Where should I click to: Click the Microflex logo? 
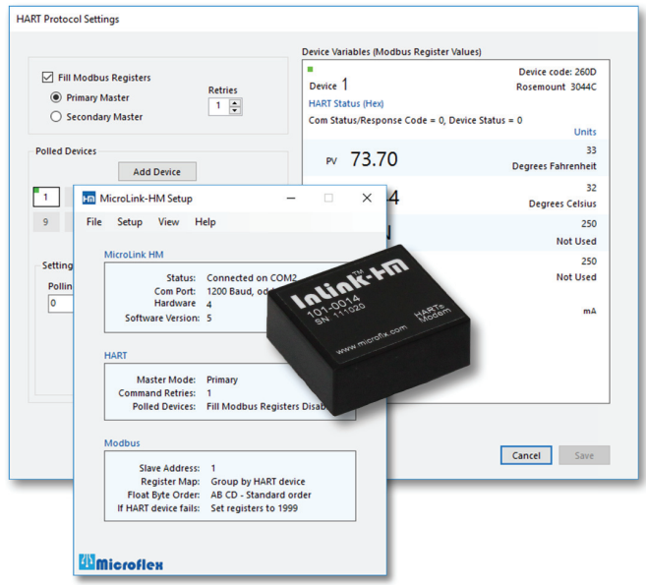click(121, 562)
